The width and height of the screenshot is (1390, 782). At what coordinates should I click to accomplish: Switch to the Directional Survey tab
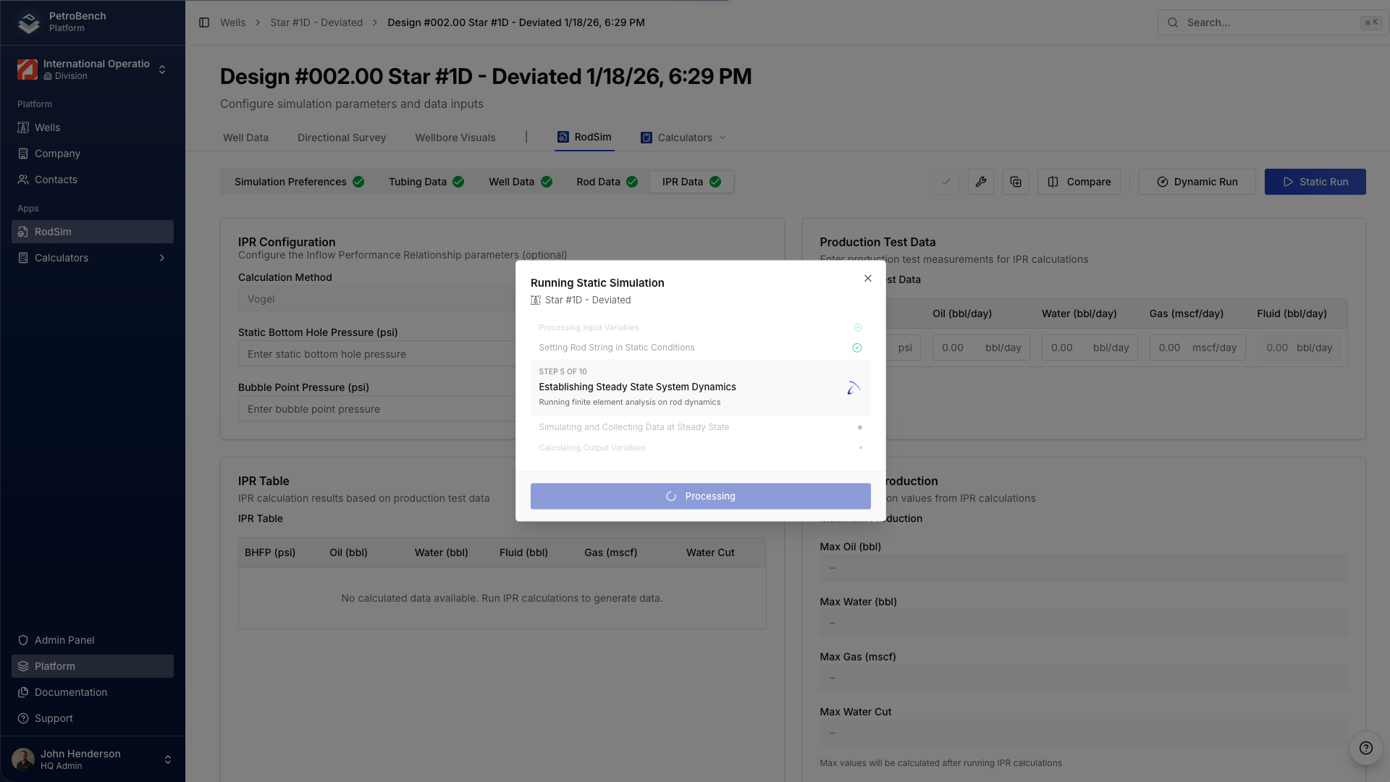342,138
